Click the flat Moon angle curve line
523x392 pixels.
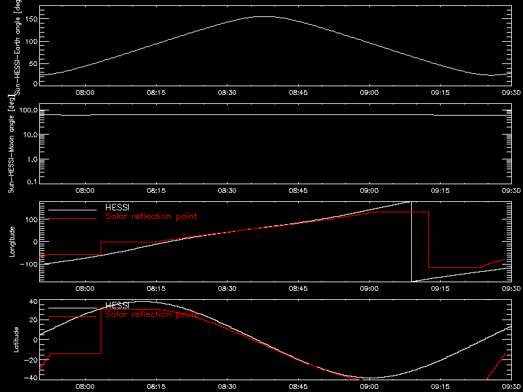coord(275,115)
